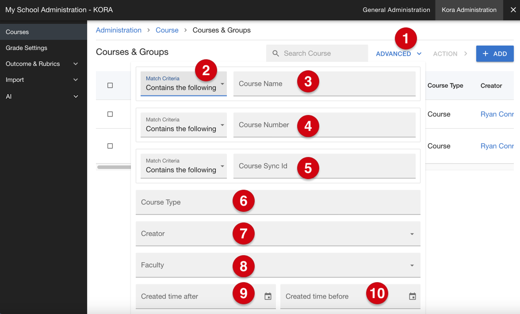
Task: Open Match Criteria dropdown for Course Sync Id
Action: point(184,166)
